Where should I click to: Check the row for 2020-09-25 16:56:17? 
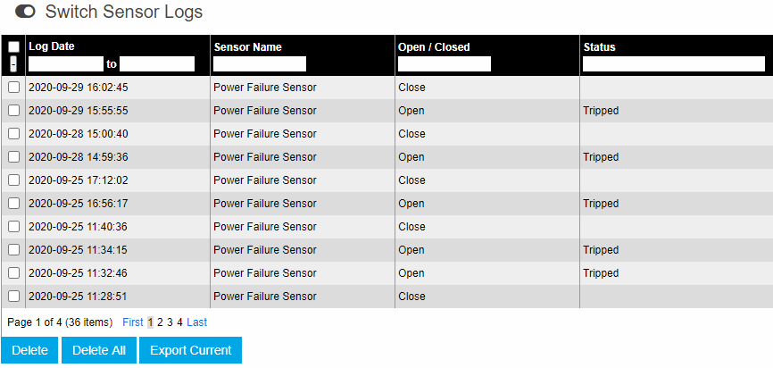pos(13,204)
